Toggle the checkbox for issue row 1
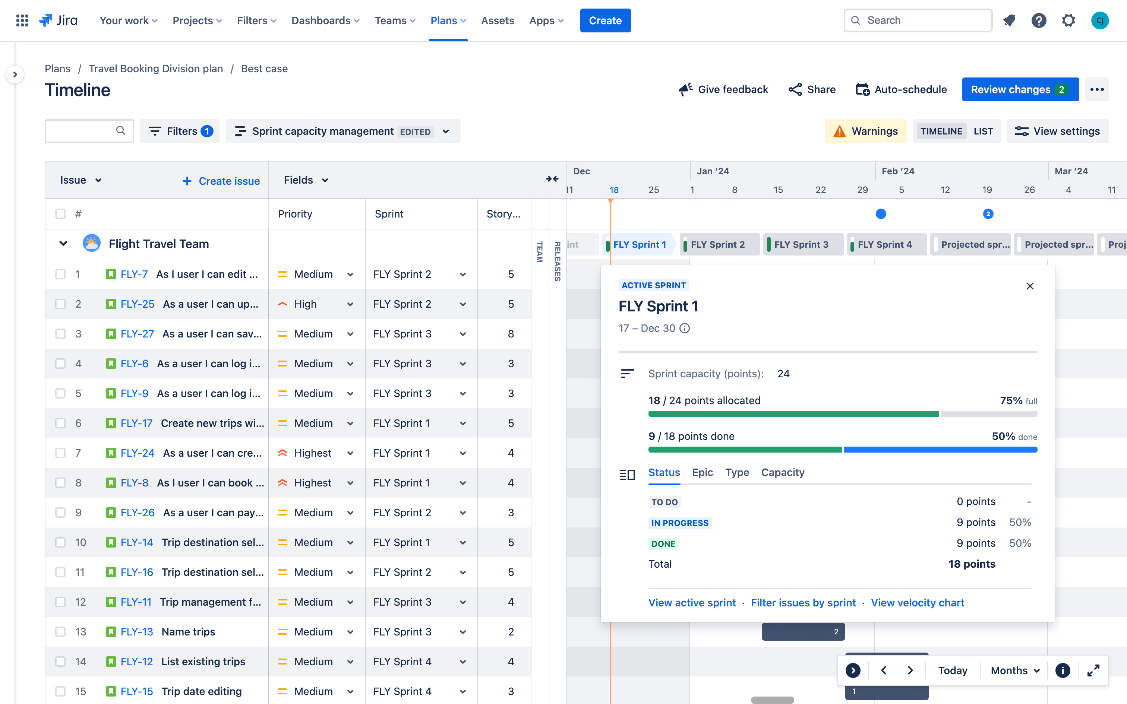The width and height of the screenshot is (1127, 704). (x=60, y=273)
